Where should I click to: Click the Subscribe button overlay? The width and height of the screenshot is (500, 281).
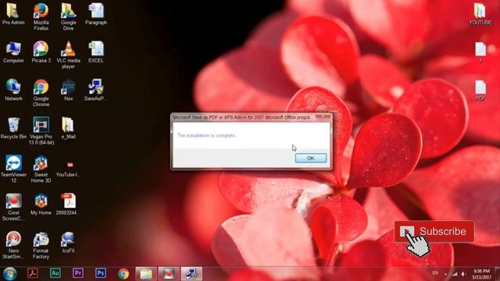(434, 232)
